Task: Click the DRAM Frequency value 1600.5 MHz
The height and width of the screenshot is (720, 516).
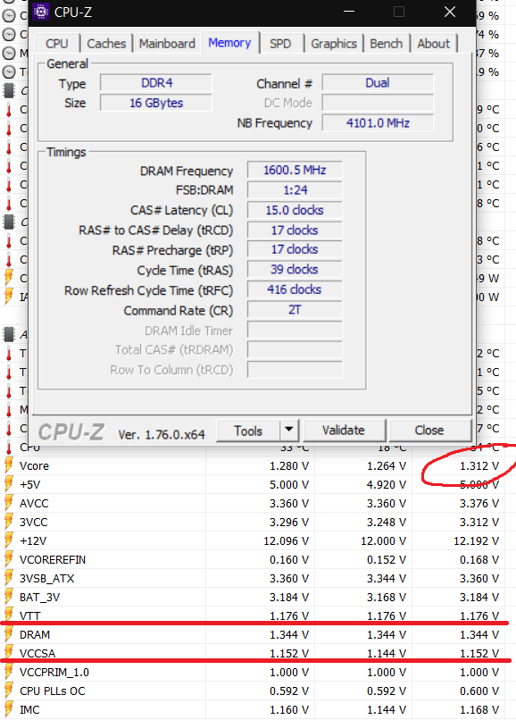Action: (x=295, y=170)
